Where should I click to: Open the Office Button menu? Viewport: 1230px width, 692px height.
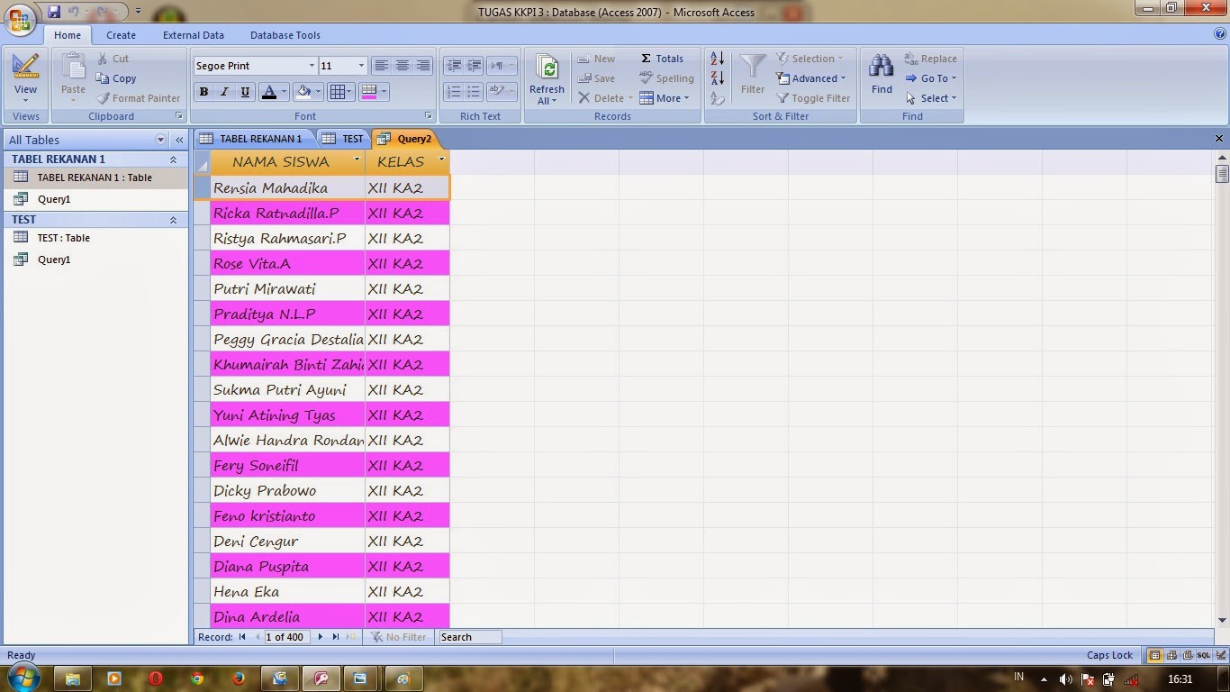point(20,20)
